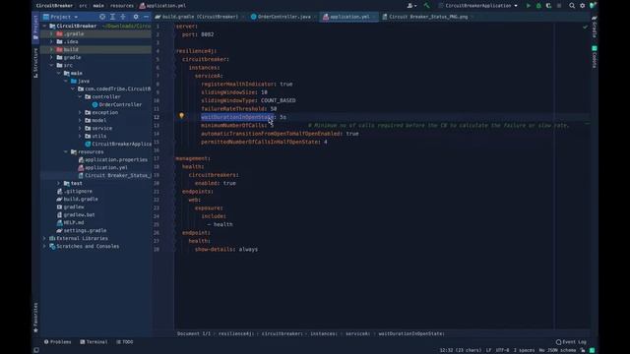Click the Build project hammer icon
630x354 pixels.
[426, 6]
